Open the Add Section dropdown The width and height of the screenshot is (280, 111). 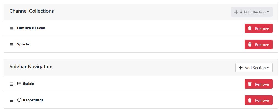tap(254, 68)
